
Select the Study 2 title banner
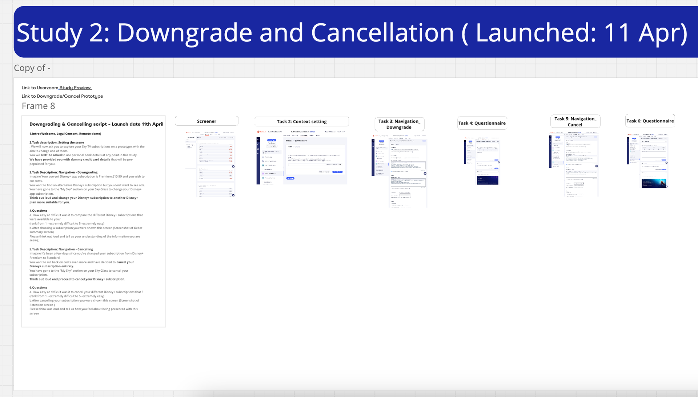tap(356, 32)
